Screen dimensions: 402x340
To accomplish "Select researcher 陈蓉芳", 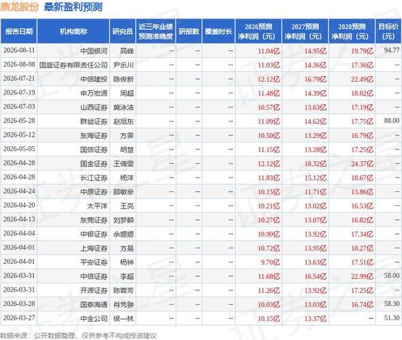I will coord(123,290).
